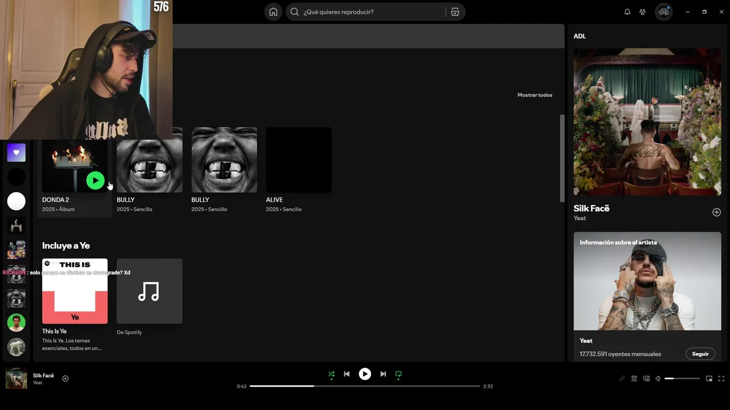Open the large ADL album artwork in right panel
This screenshot has width=730, height=410.
(x=647, y=122)
